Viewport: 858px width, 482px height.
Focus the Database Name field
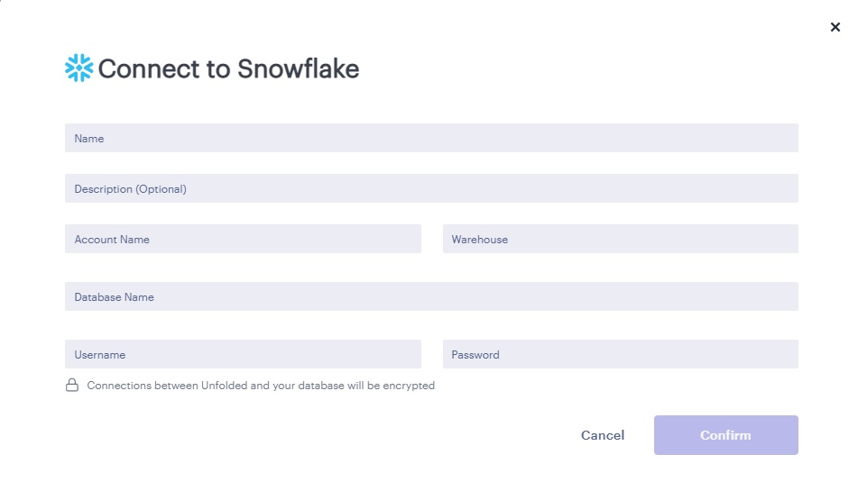[x=431, y=297]
